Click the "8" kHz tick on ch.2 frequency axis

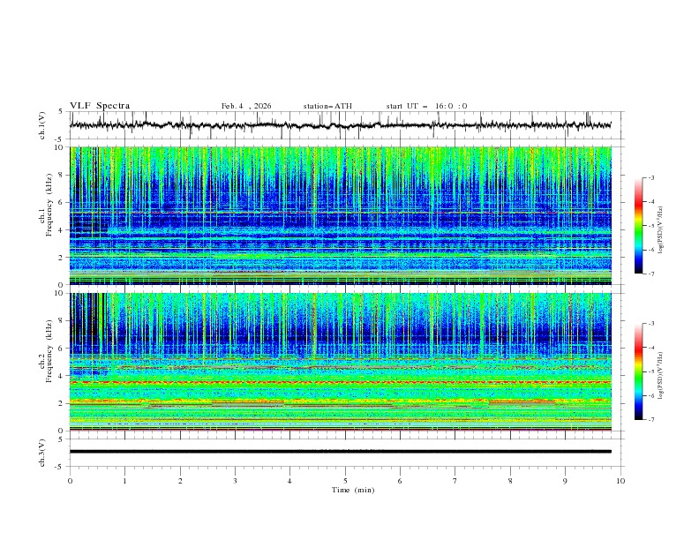(62, 321)
